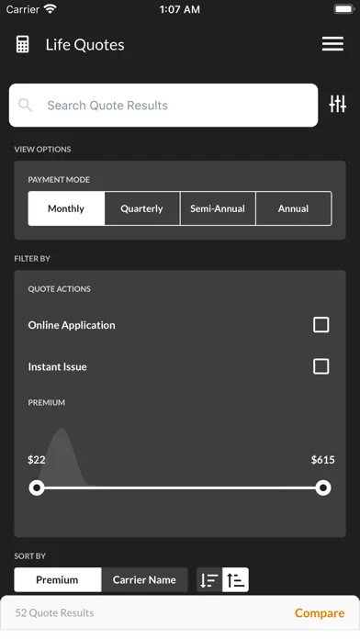Click the Online Application label
The image size is (360, 639).
point(72,325)
